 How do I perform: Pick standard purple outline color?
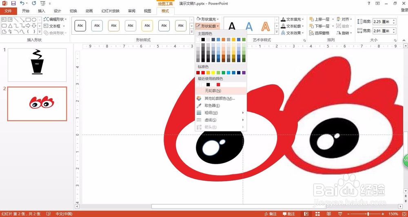coord(244,73)
